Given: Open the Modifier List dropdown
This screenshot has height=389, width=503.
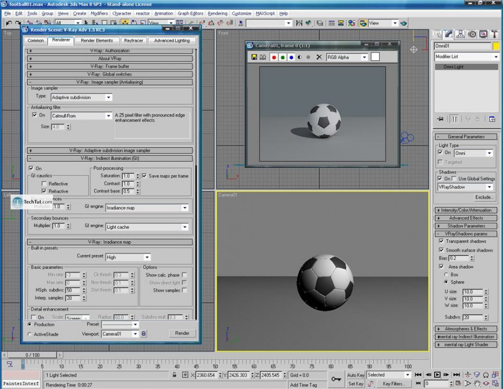Looking at the screenshot, I should pyautogui.click(x=466, y=57).
